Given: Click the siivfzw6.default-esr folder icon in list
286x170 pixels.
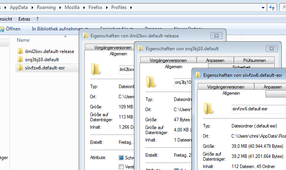Looking at the screenshot, I should pos(20,68).
